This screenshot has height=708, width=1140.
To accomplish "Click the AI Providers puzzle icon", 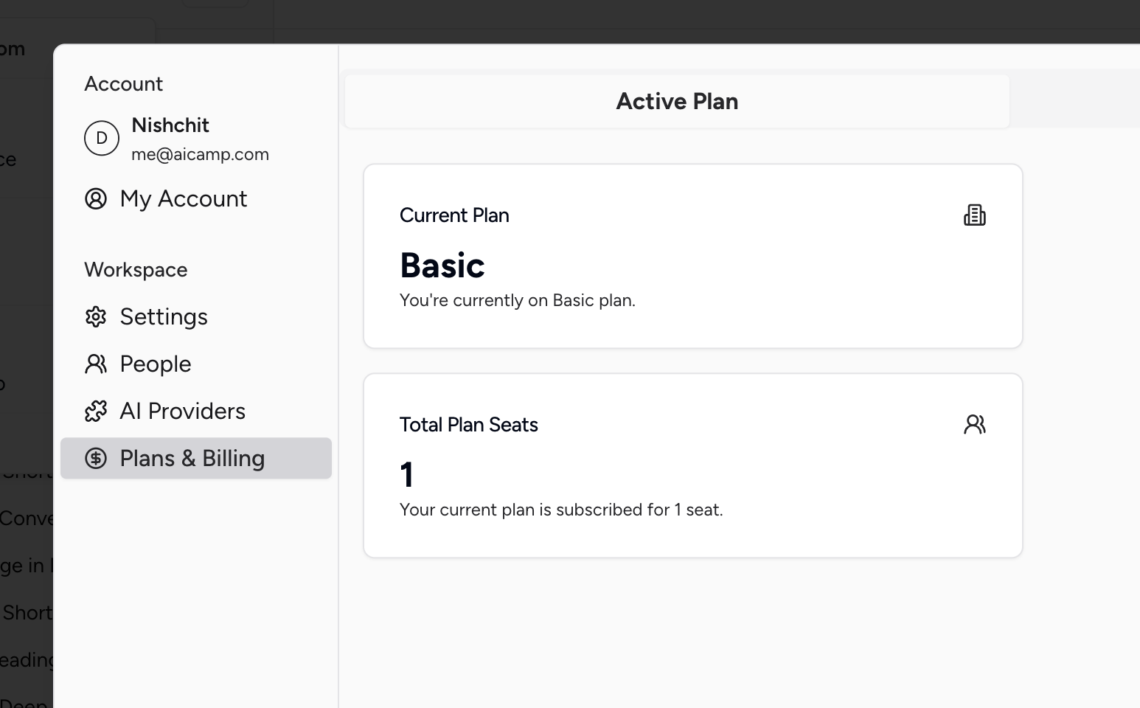I will tap(96, 411).
